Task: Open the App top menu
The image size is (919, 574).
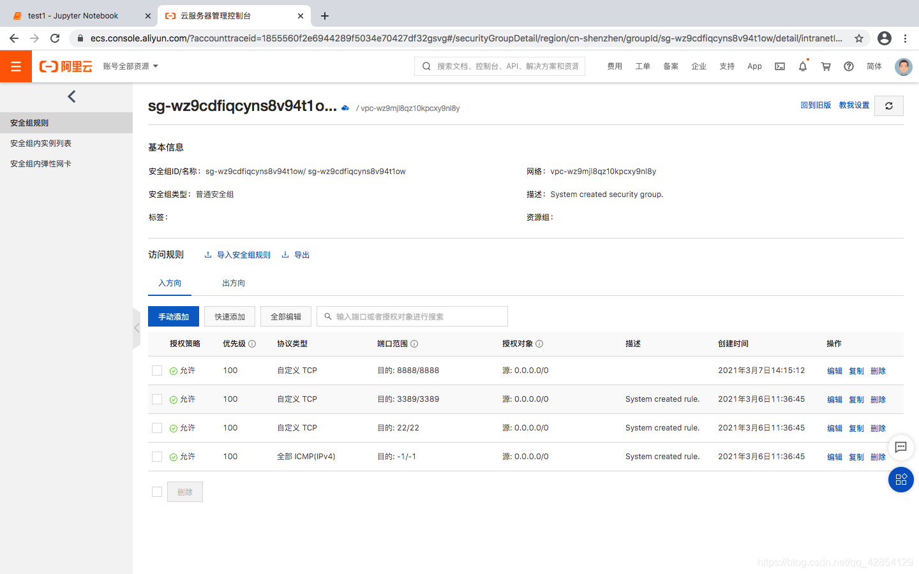Action: point(754,66)
